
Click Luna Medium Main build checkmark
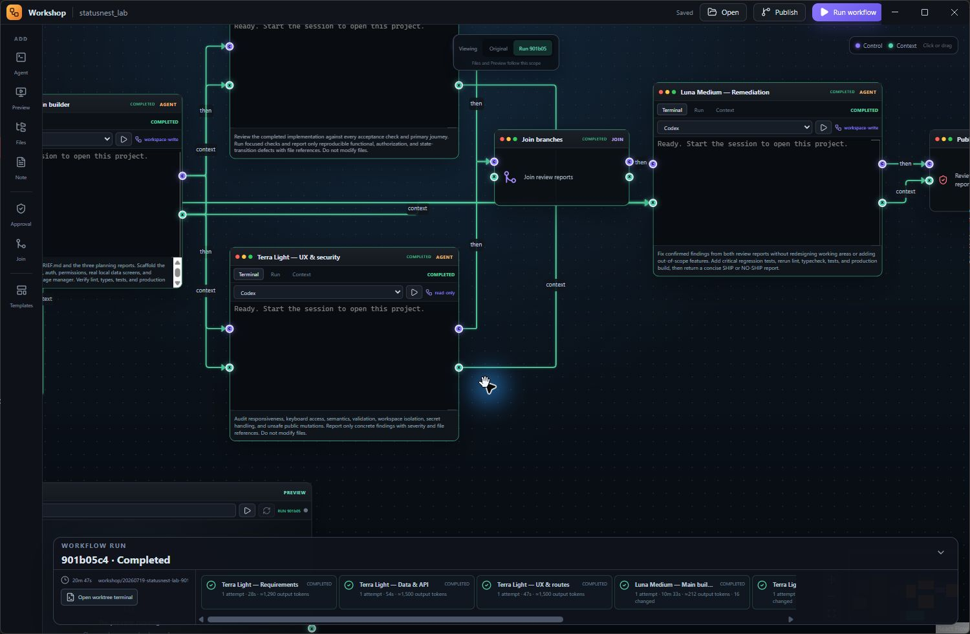click(x=624, y=585)
